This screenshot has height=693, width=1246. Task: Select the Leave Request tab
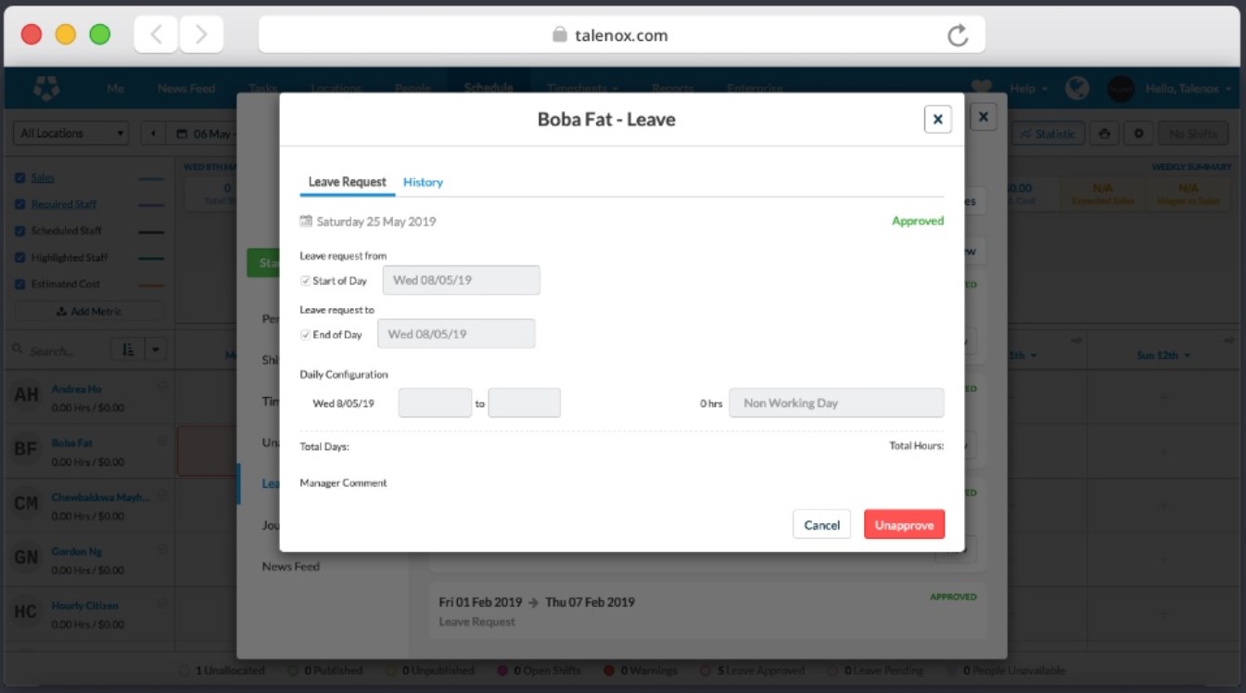[x=347, y=183]
